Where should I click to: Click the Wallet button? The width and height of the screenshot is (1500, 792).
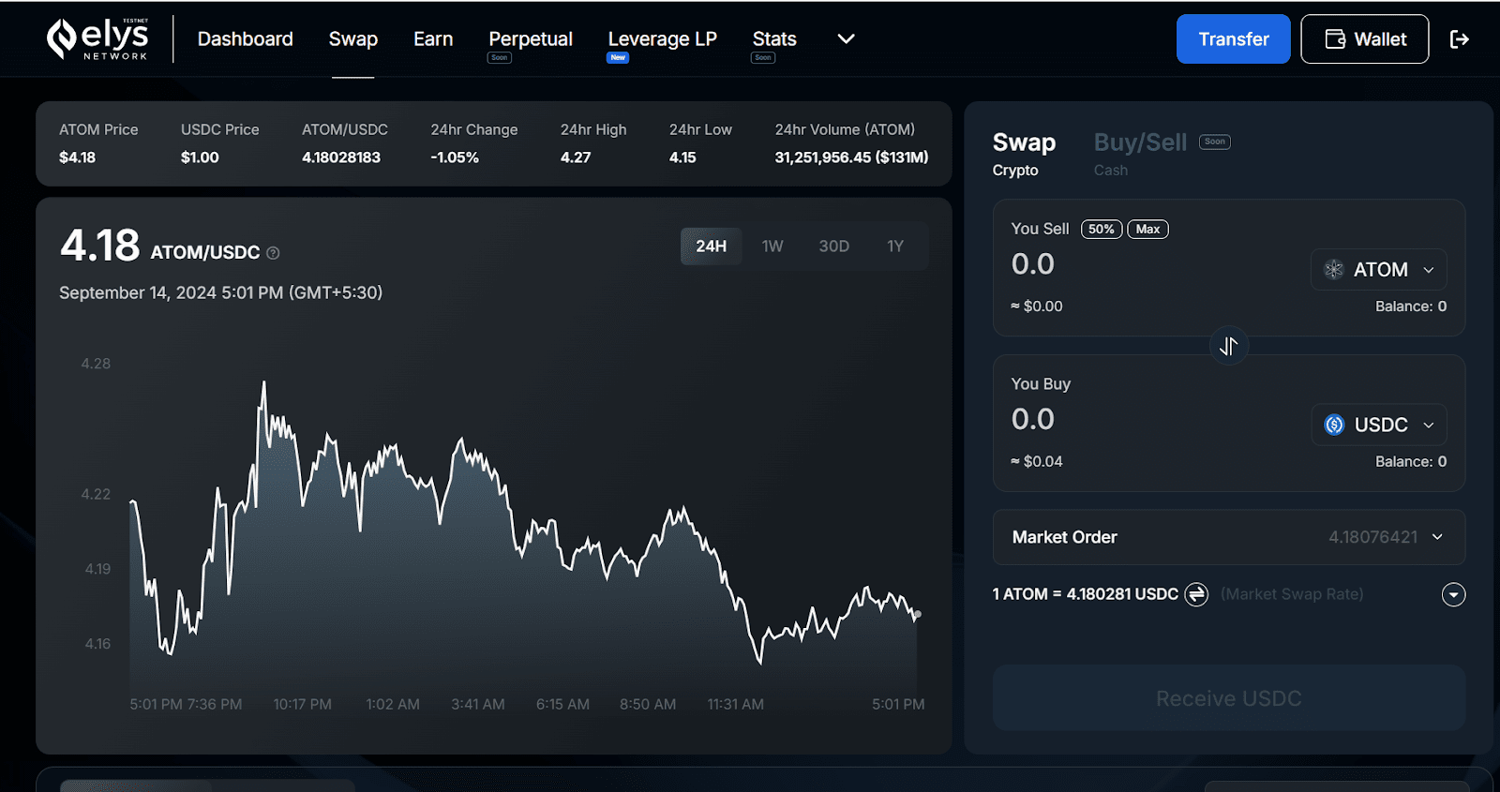(1364, 39)
